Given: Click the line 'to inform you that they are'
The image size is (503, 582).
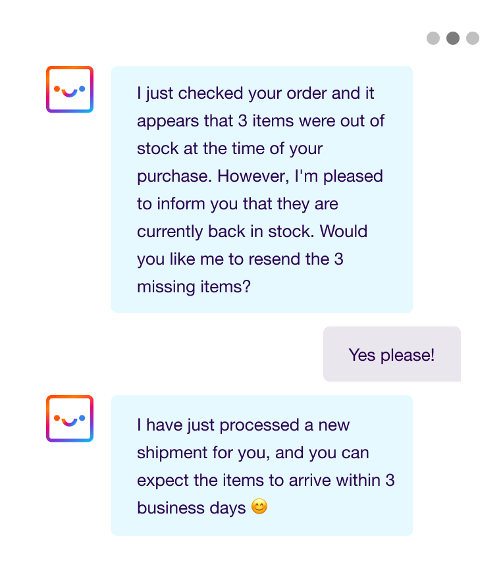Looking at the screenshot, I should coord(237,204).
